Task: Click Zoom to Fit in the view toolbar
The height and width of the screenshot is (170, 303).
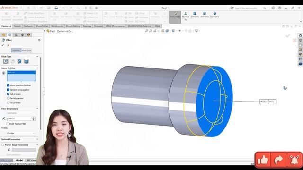Action: [x=147, y=31]
